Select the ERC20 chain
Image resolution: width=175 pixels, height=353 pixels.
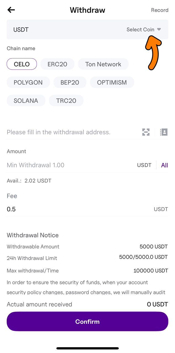point(57,64)
